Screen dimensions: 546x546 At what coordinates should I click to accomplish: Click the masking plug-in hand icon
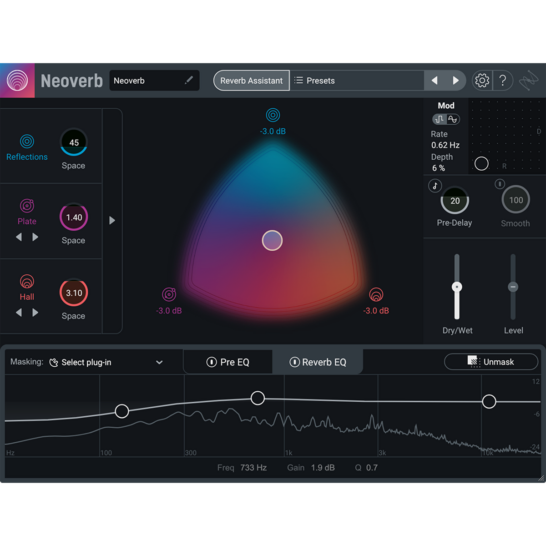click(54, 363)
